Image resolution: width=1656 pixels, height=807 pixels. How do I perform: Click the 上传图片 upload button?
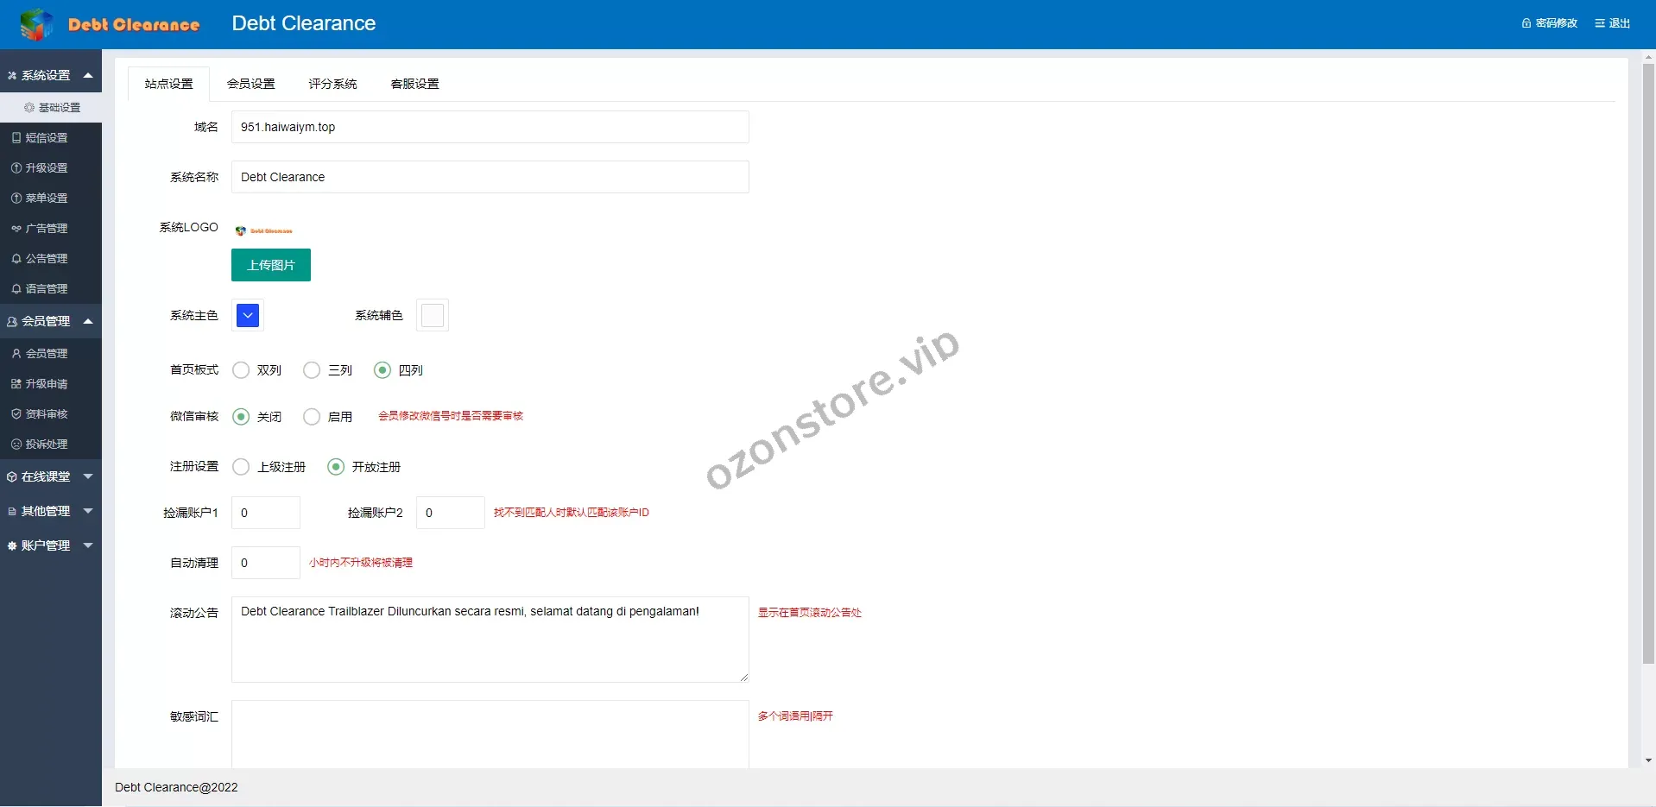coord(270,265)
